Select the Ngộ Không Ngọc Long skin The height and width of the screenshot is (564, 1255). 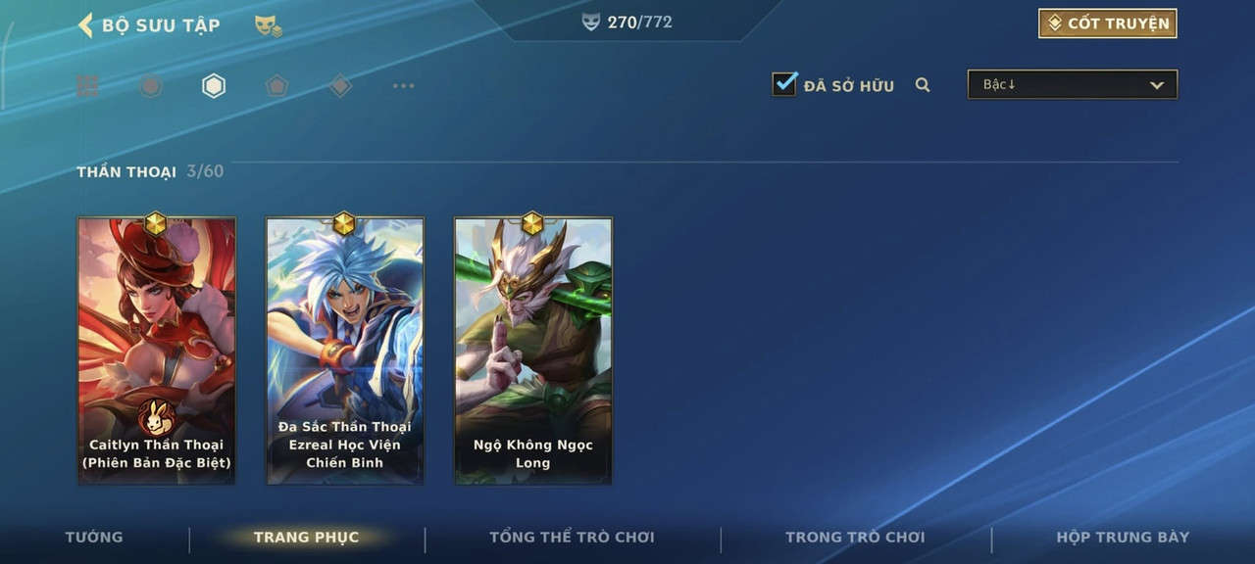[533, 351]
